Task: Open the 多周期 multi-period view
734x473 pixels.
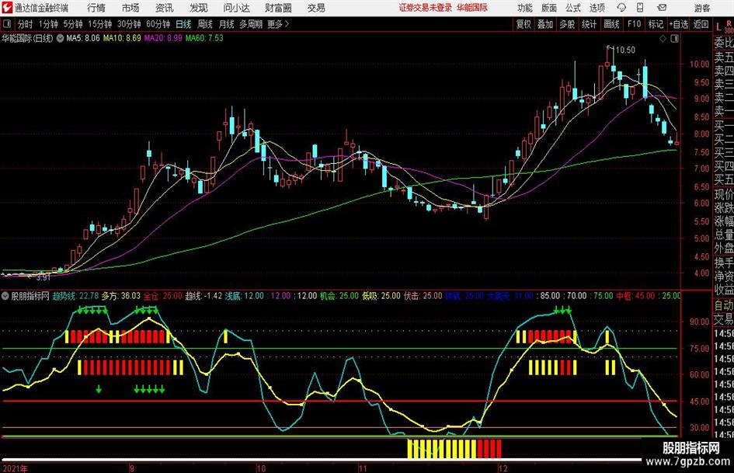Action: click(251, 24)
